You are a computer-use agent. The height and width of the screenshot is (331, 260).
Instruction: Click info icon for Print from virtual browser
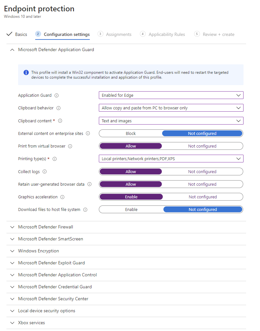pyautogui.click(x=70, y=146)
